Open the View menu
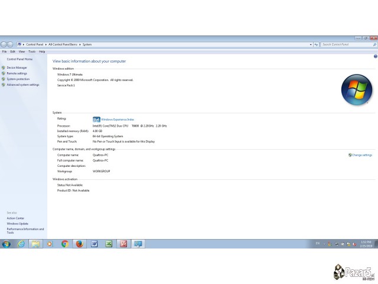This screenshot has height=284, width=378. (x=22, y=51)
